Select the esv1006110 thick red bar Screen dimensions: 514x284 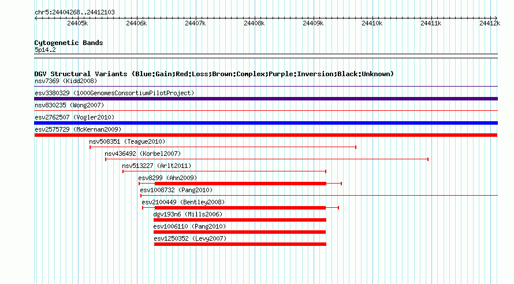point(240,232)
